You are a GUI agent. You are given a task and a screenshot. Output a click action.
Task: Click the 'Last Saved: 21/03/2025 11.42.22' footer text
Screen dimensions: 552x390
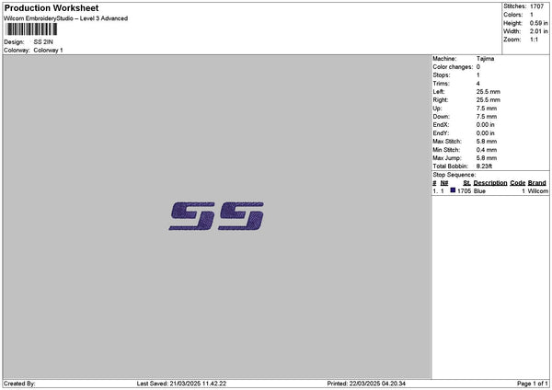(181, 384)
